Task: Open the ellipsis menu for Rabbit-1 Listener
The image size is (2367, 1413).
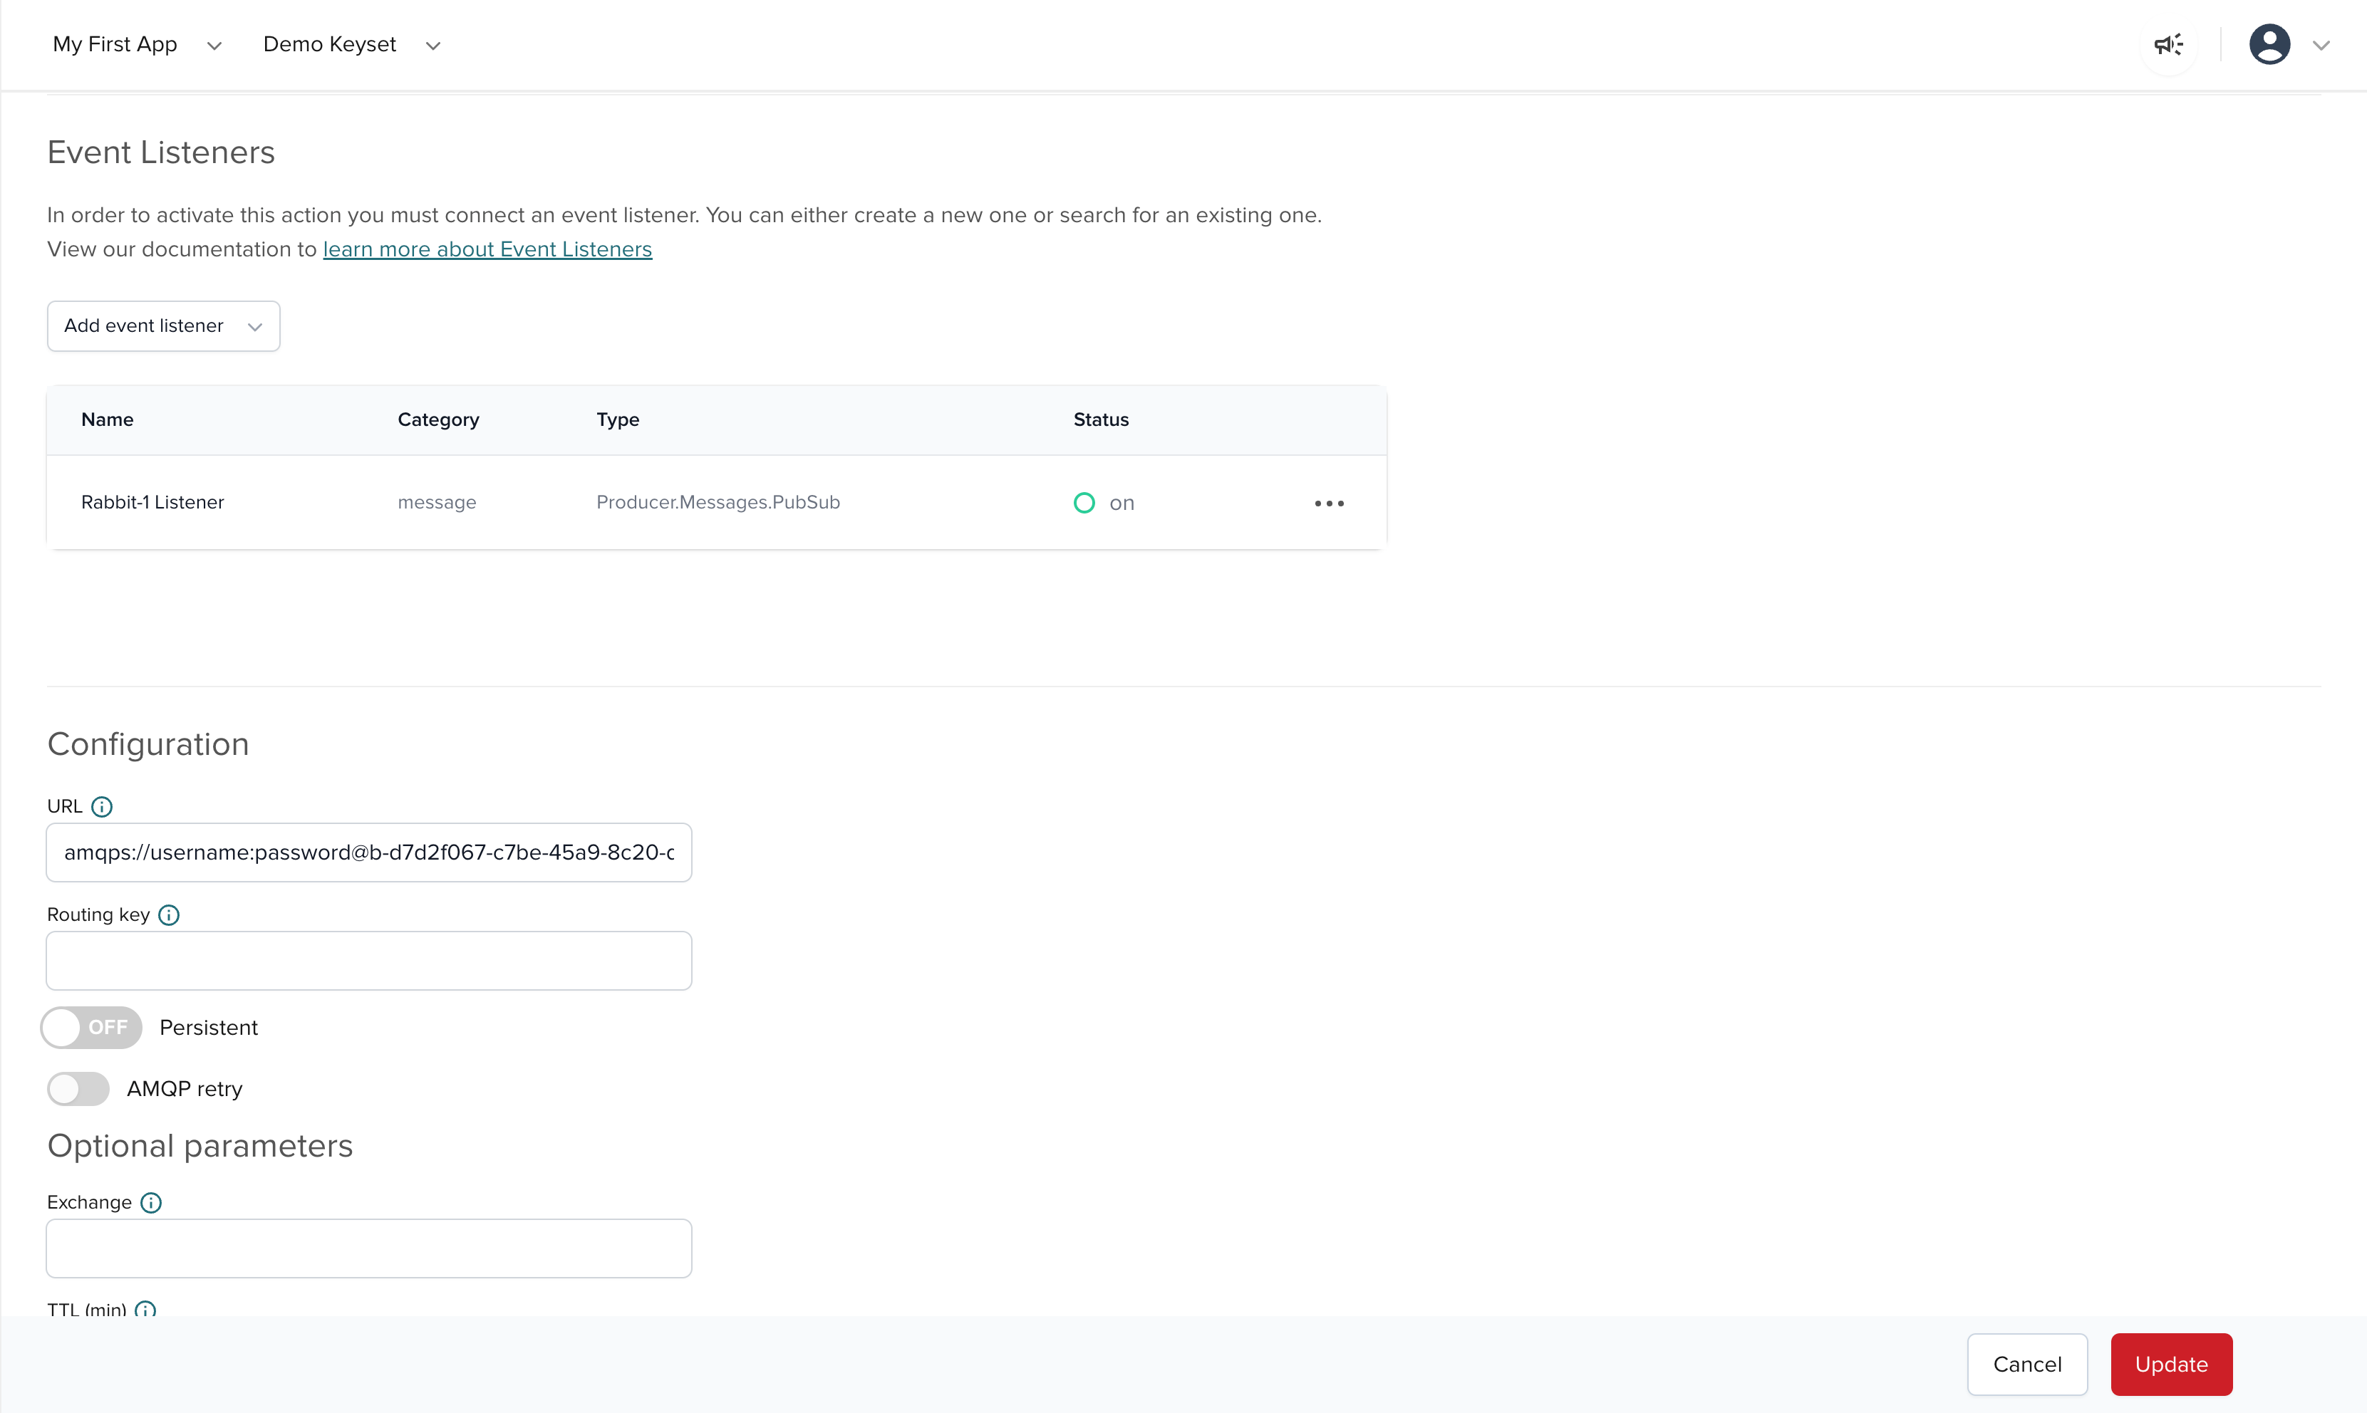Action: point(1329,503)
